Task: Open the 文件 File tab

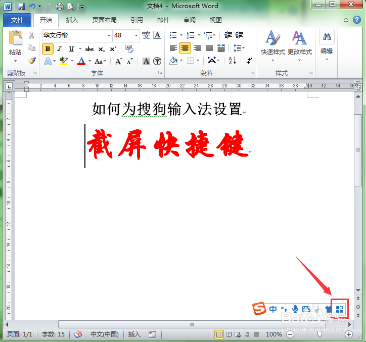Action: (17, 20)
